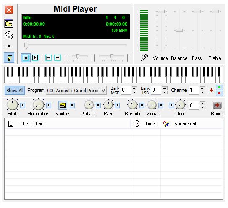The width and height of the screenshot is (228, 208).
Task: Click the 100 BPM tempo text
Action: pos(119,30)
